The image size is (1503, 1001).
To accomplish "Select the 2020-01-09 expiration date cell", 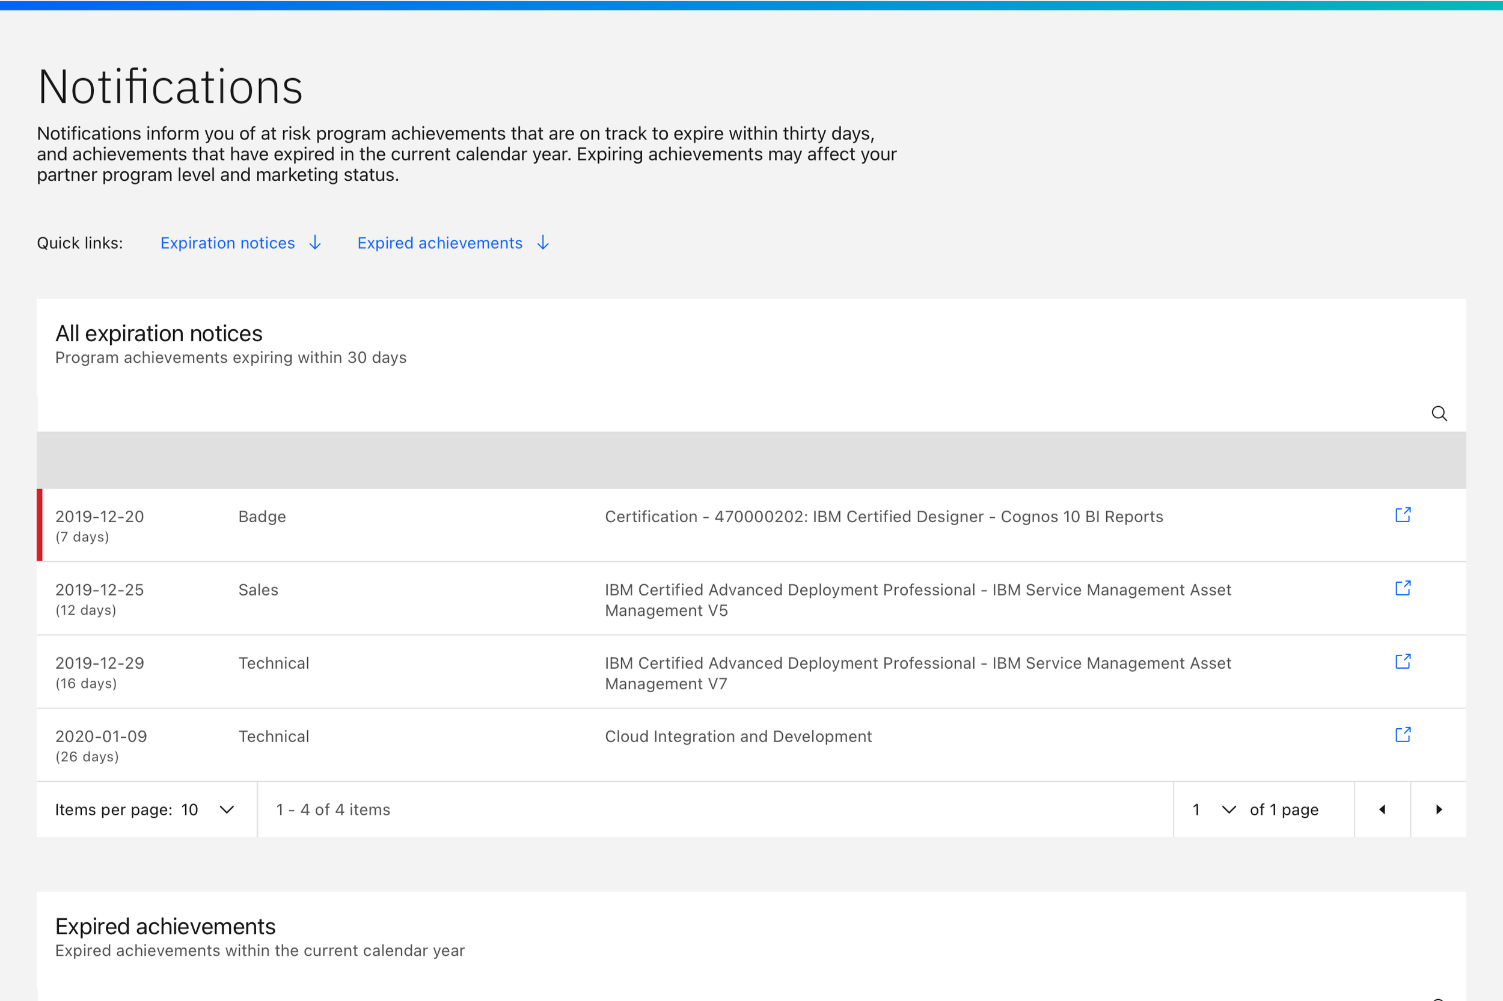I will pyautogui.click(x=101, y=737).
